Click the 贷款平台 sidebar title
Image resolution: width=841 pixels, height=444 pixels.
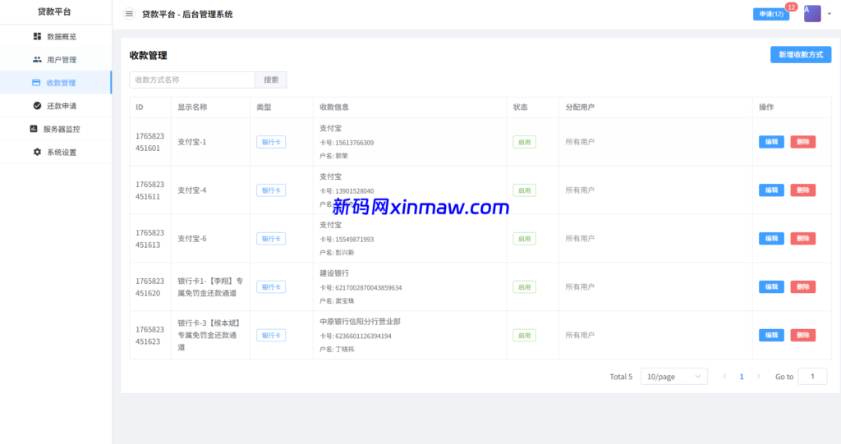point(54,11)
